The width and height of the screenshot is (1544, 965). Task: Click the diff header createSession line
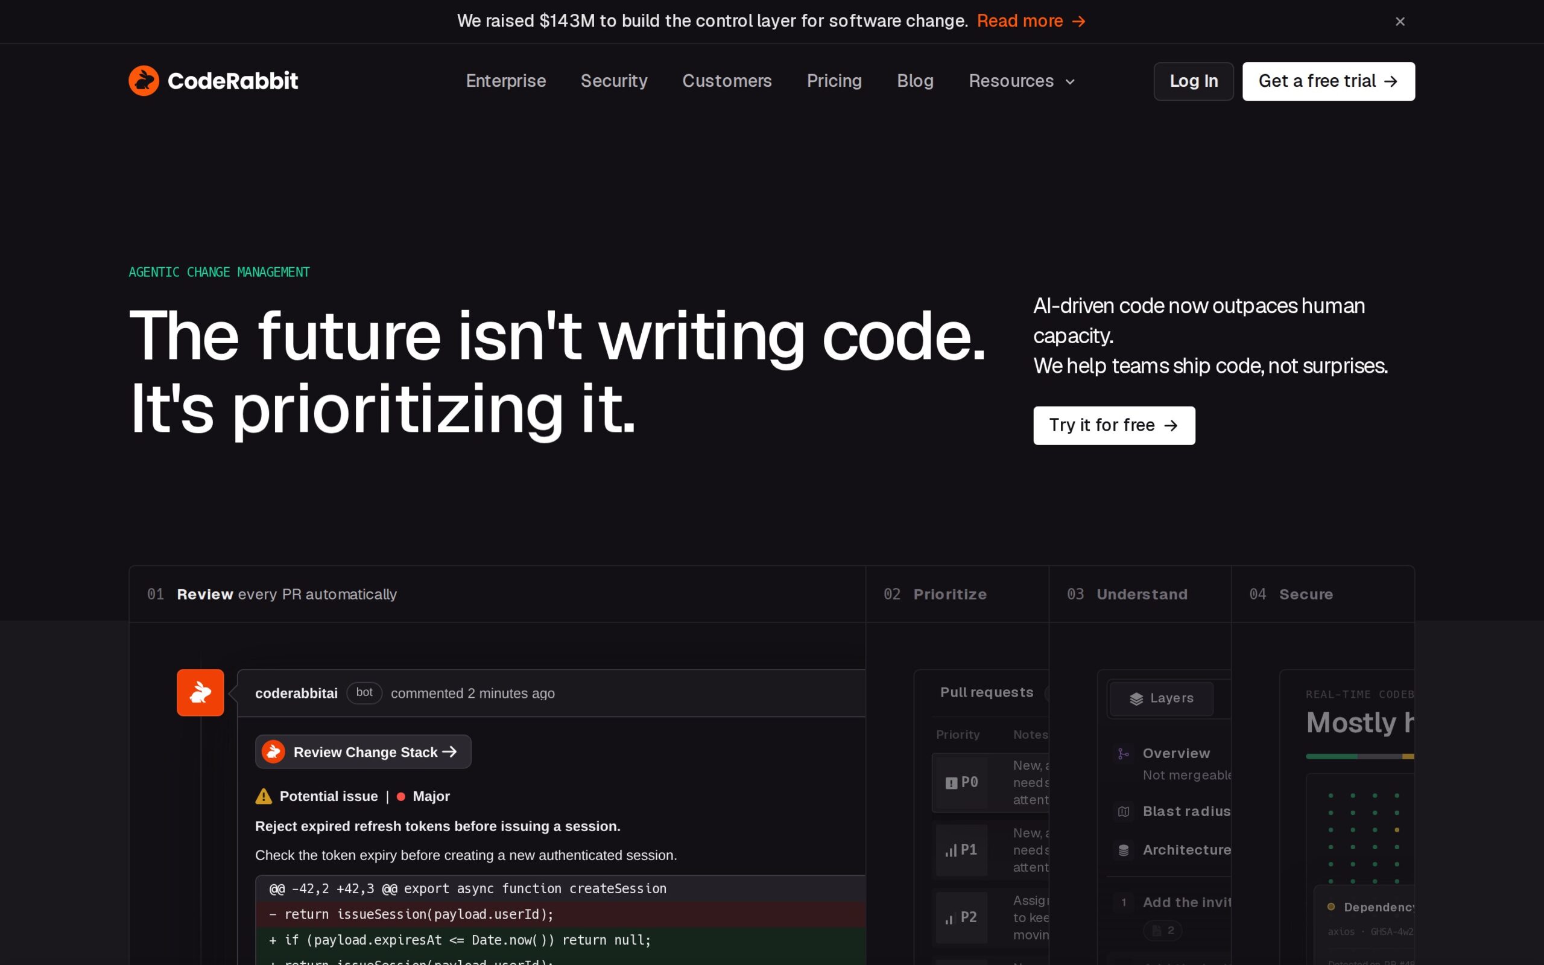click(x=560, y=889)
